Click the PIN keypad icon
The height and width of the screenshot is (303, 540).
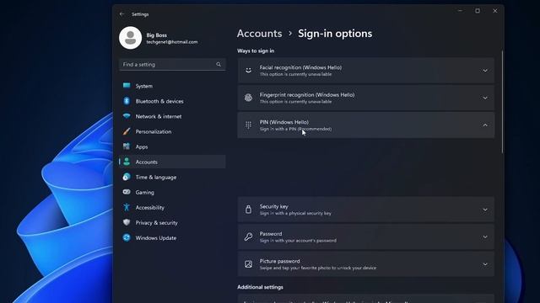pos(248,125)
